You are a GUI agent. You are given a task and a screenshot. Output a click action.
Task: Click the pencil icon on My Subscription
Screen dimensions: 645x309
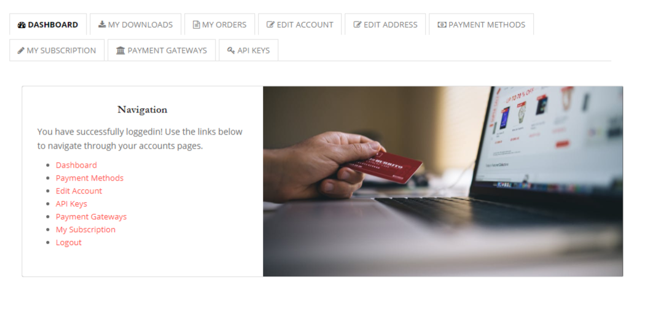click(21, 50)
